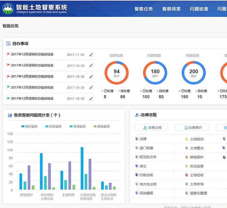The height and width of the screenshot is (208, 227).
Task: Click the 法律常识 button
Action: pos(192,127)
